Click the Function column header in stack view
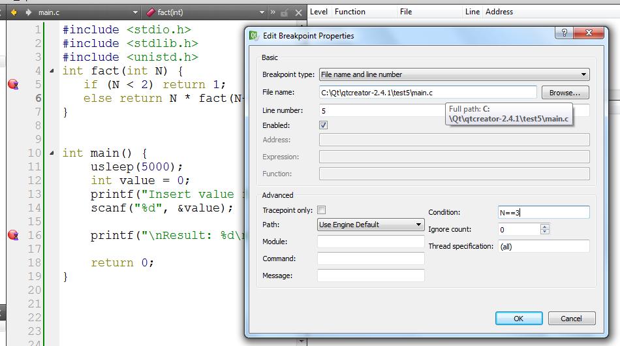Viewport: 620px width, 346px height. coord(350,12)
